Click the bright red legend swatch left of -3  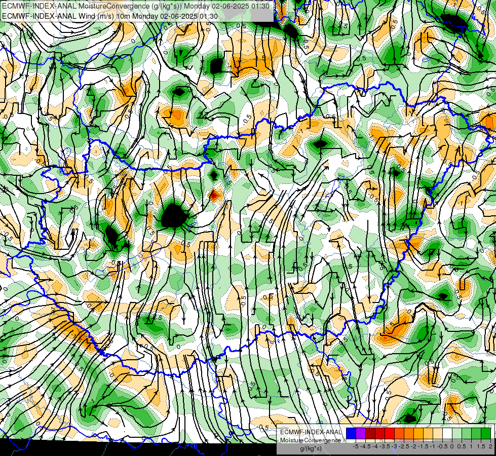(x=390, y=434)
